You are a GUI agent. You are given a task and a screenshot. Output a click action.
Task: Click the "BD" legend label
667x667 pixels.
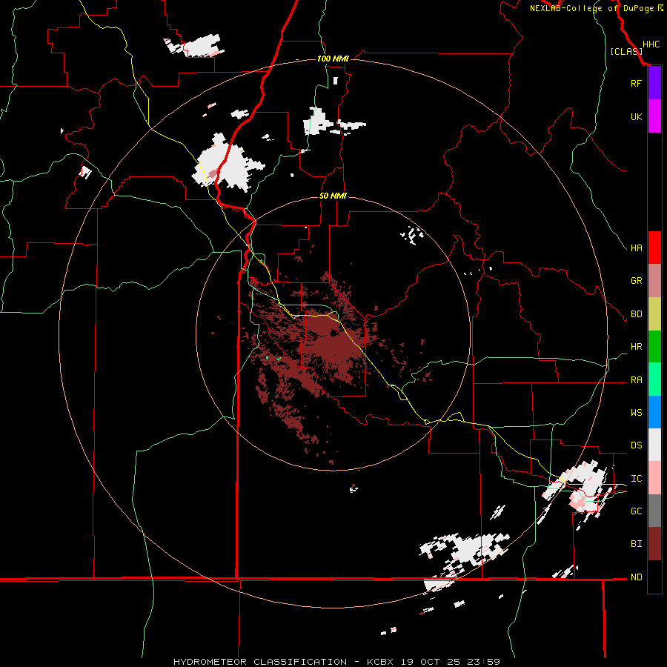click(636, 314)
